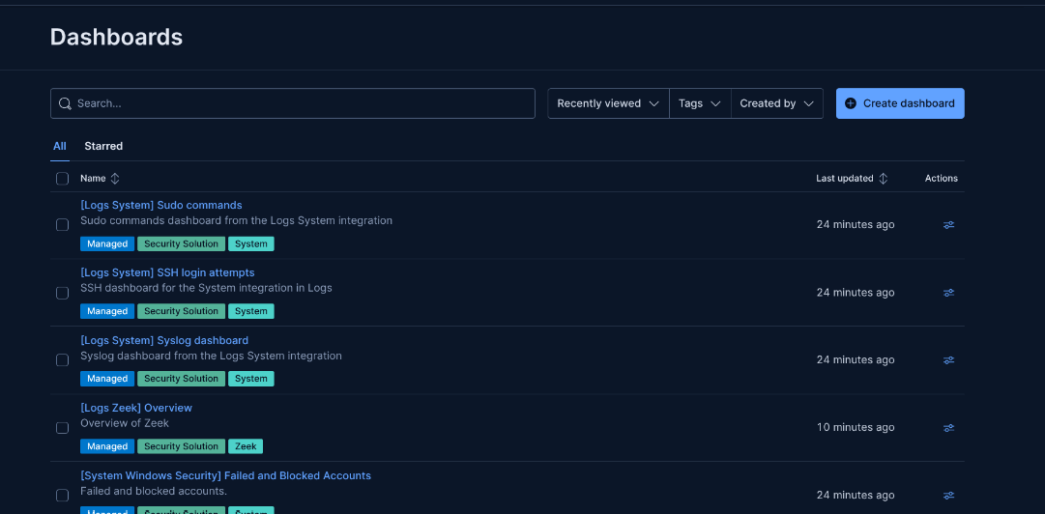Focus the dashboards Search field
1045x514 pixels.
point(293,104)
